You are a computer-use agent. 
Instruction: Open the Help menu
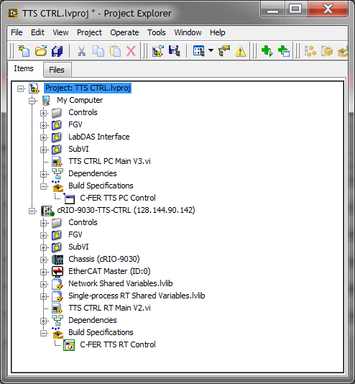point(217,32)
